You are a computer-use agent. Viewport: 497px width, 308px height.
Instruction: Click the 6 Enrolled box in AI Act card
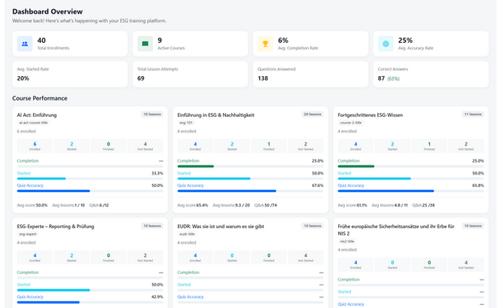click(x=35, y=146)
